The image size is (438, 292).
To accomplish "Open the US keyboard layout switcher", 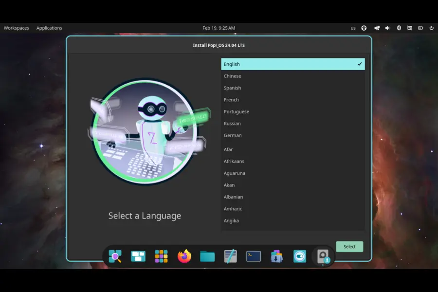I will [x=353, y=28].
